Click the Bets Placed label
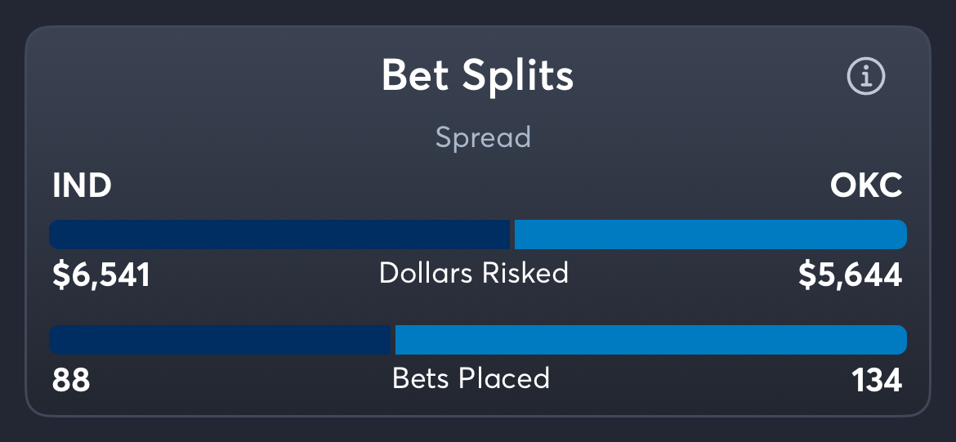Screen dimensions: 956x442 tap(471, 378)
